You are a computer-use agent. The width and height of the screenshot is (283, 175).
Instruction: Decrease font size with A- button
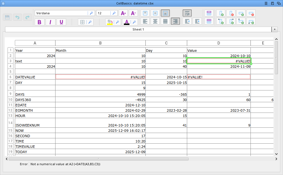tap(133, 13)
